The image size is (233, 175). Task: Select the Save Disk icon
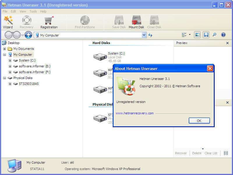point(118,21)
